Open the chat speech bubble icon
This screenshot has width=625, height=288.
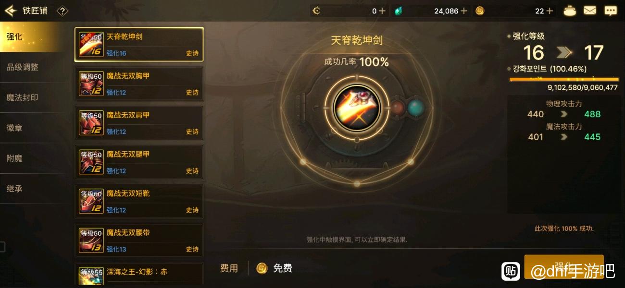point(611,11)
